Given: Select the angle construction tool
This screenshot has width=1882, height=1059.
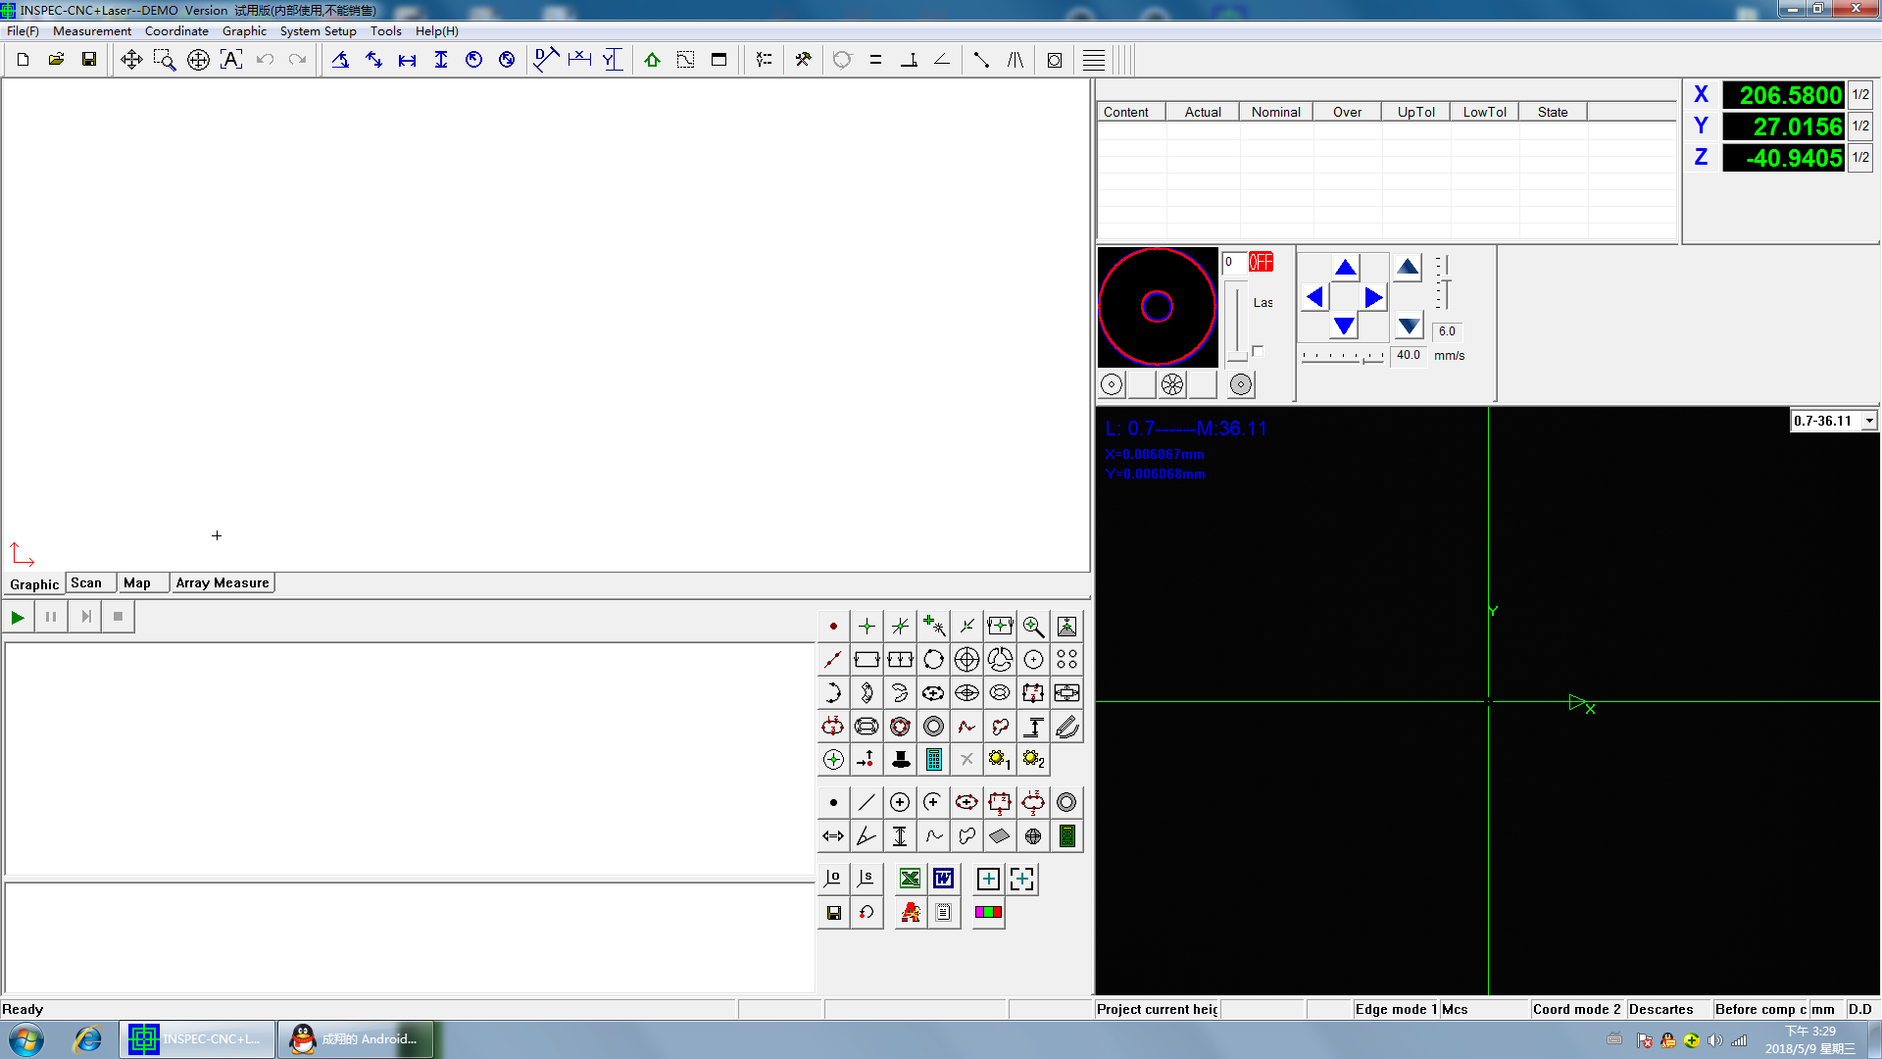Looking at the screenshot, I should point(867,835).
